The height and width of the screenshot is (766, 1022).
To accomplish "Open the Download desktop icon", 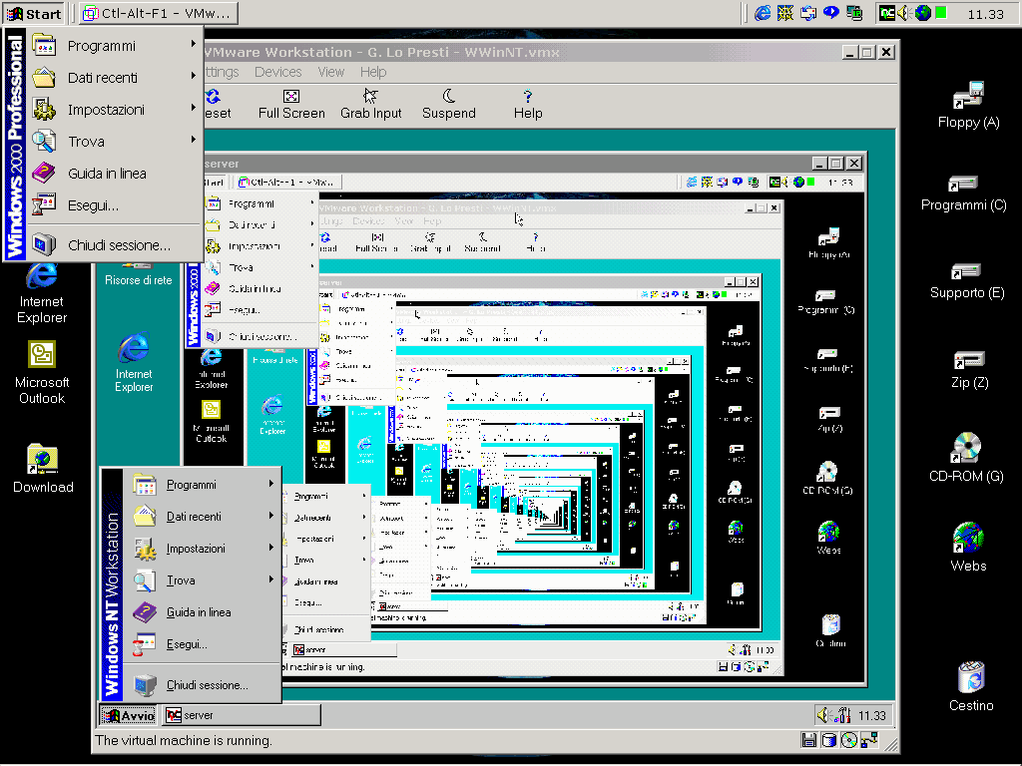I will tap(43, 469).
